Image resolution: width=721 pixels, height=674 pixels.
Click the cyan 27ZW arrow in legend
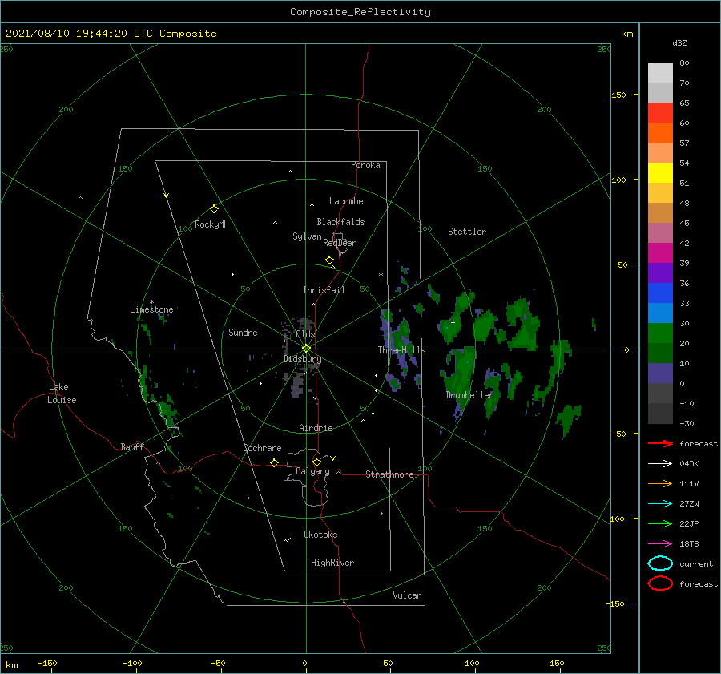660,504
